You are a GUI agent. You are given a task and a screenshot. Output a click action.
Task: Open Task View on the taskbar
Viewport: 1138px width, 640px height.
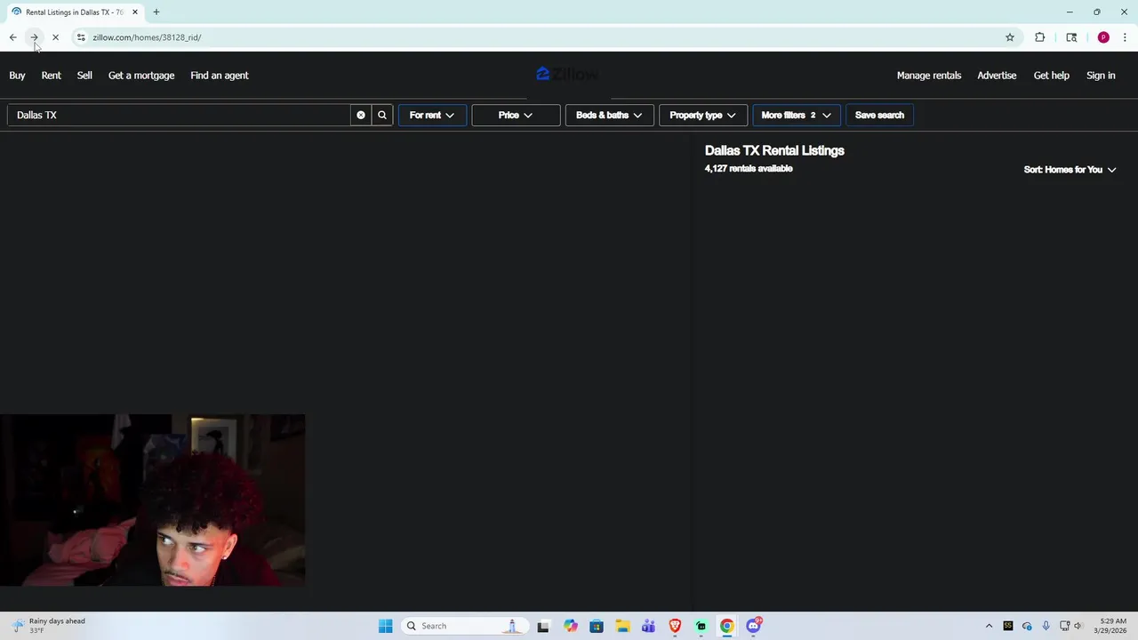pos(543,626)
